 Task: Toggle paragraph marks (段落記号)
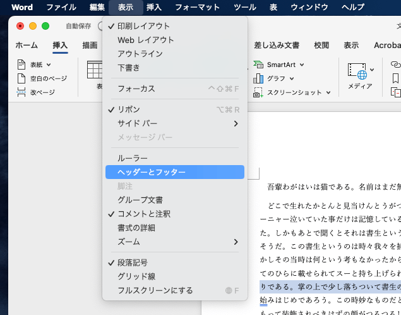pos(175,262)
